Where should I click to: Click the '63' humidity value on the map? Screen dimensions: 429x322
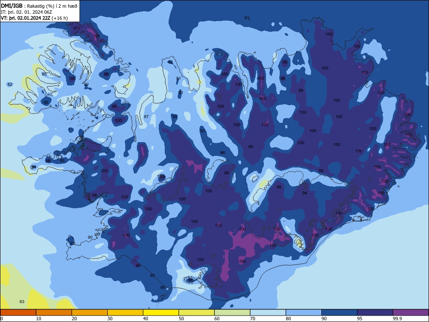tap(22, 302)
